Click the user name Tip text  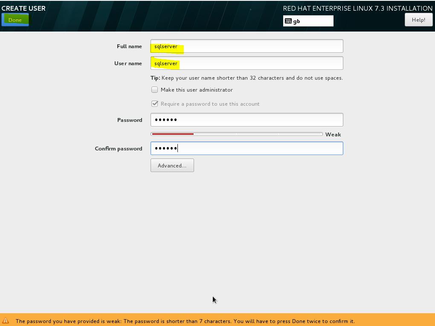(246, 78)
